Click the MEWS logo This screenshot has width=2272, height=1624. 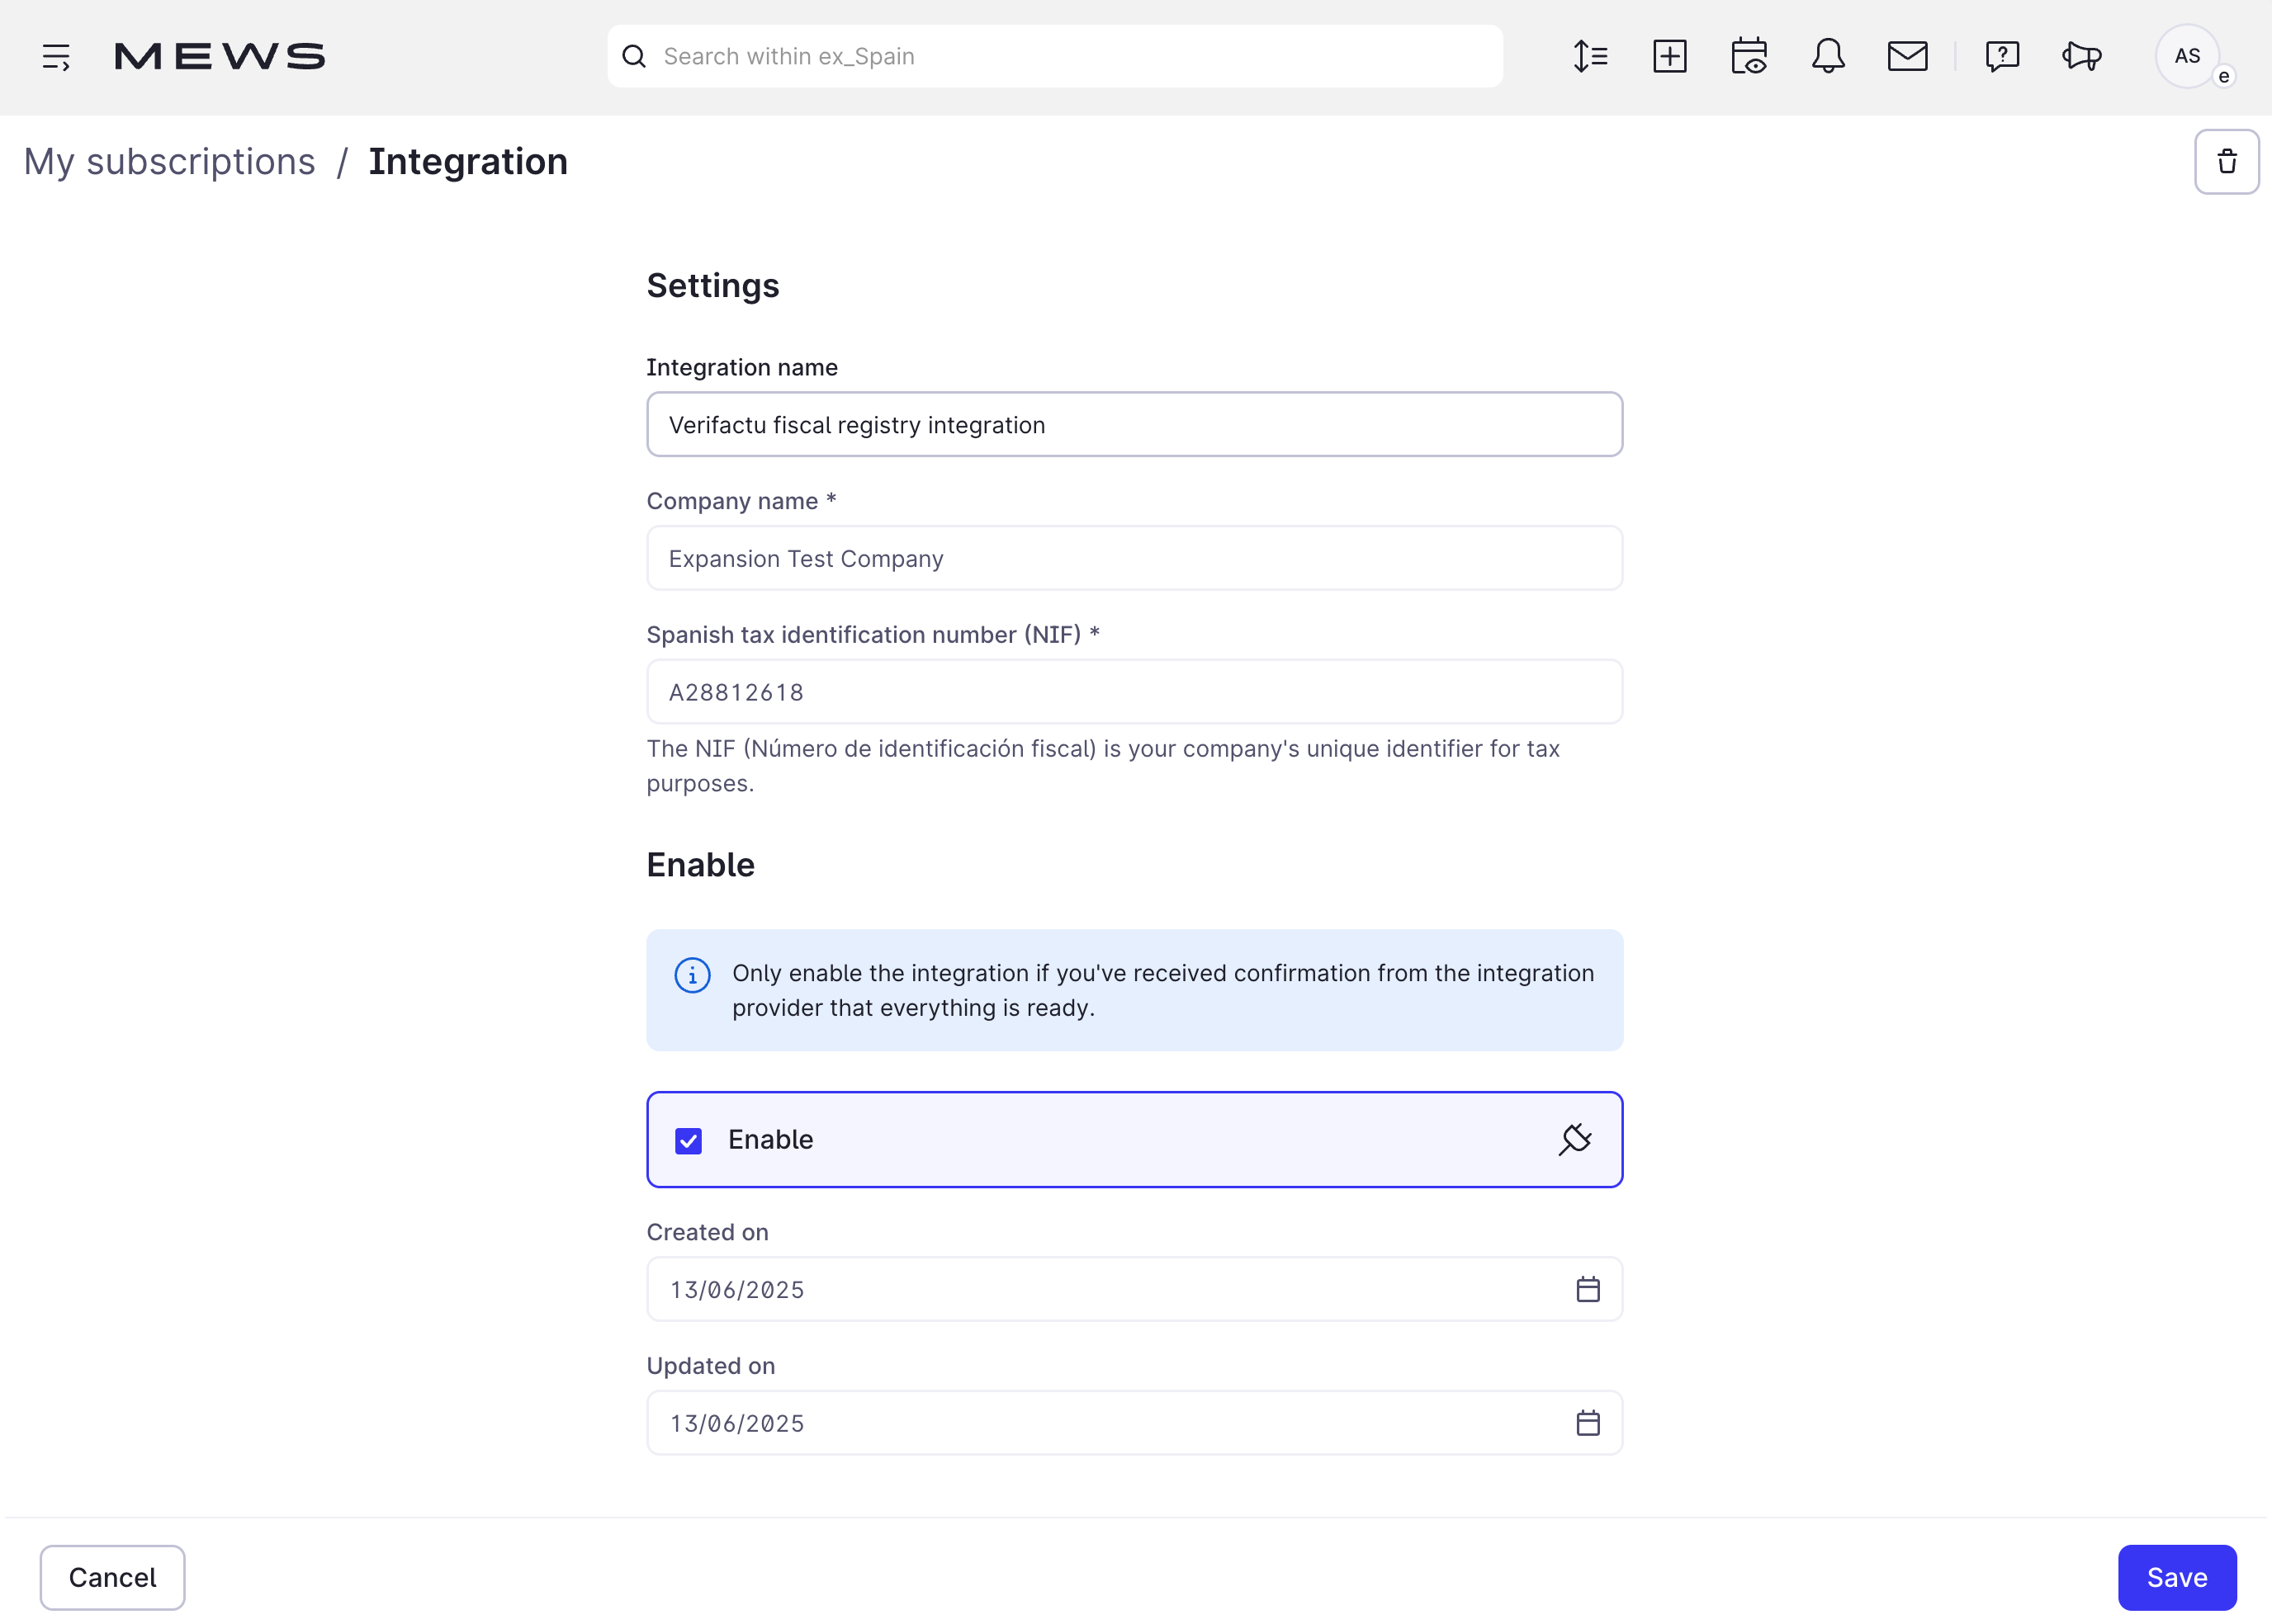point(220,57)
